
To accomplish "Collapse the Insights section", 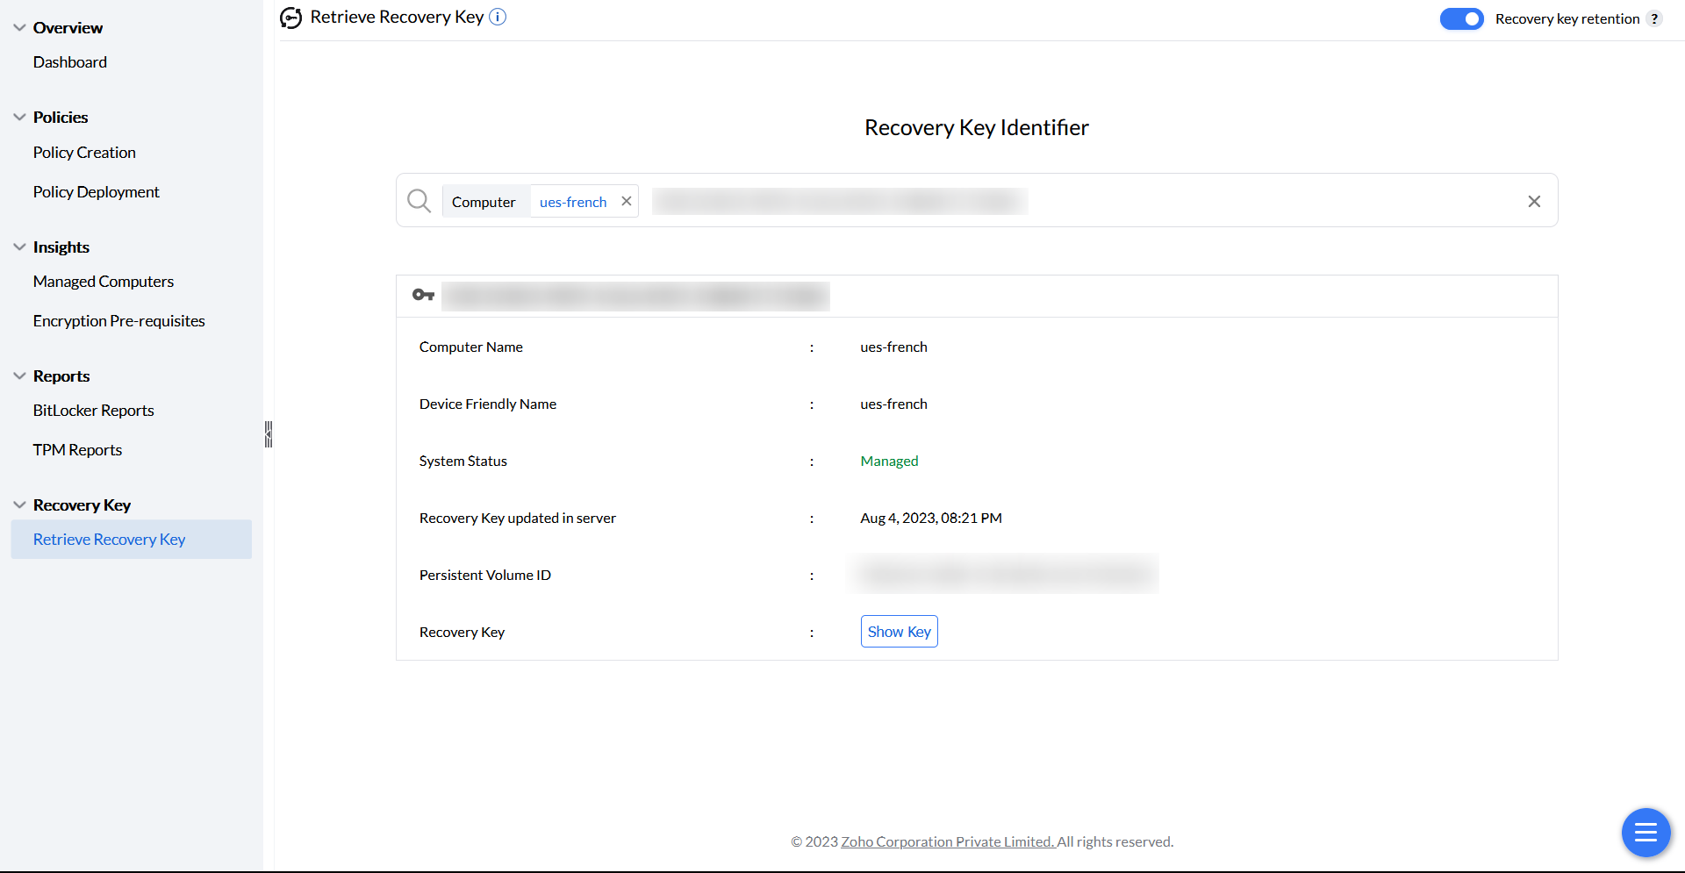I will (19, 247).
